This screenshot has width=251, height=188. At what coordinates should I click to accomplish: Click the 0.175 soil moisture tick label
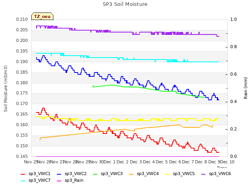[x=22, y=93]
